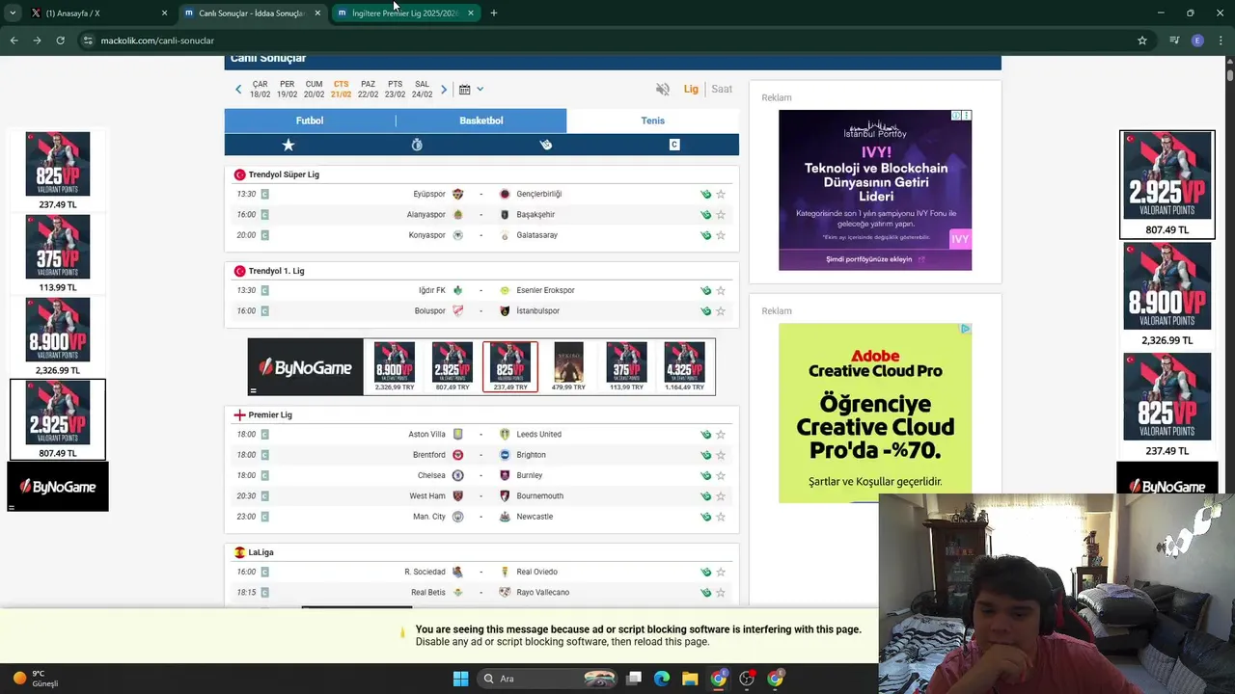The width and height of the screenshot is (1235, 694).
Task: Select date SAL 24/02
Action: 423,90
